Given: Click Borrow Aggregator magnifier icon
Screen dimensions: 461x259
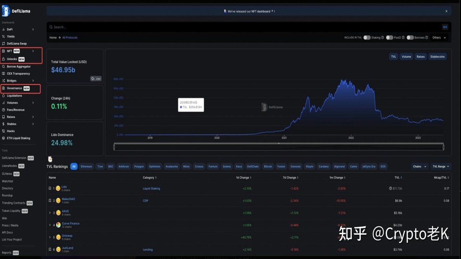Looking at the screenshot, I should coord(3,67).
